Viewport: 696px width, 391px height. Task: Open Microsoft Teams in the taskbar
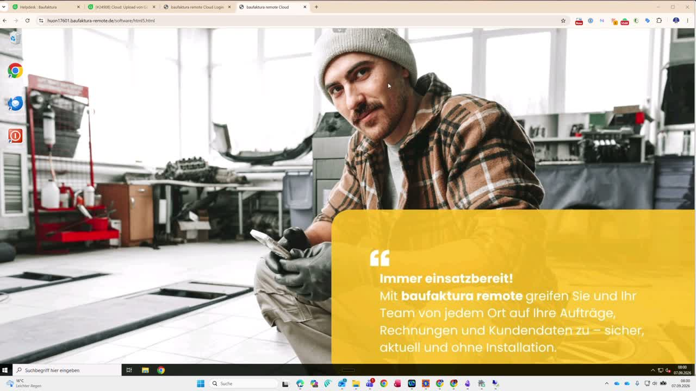370,383
